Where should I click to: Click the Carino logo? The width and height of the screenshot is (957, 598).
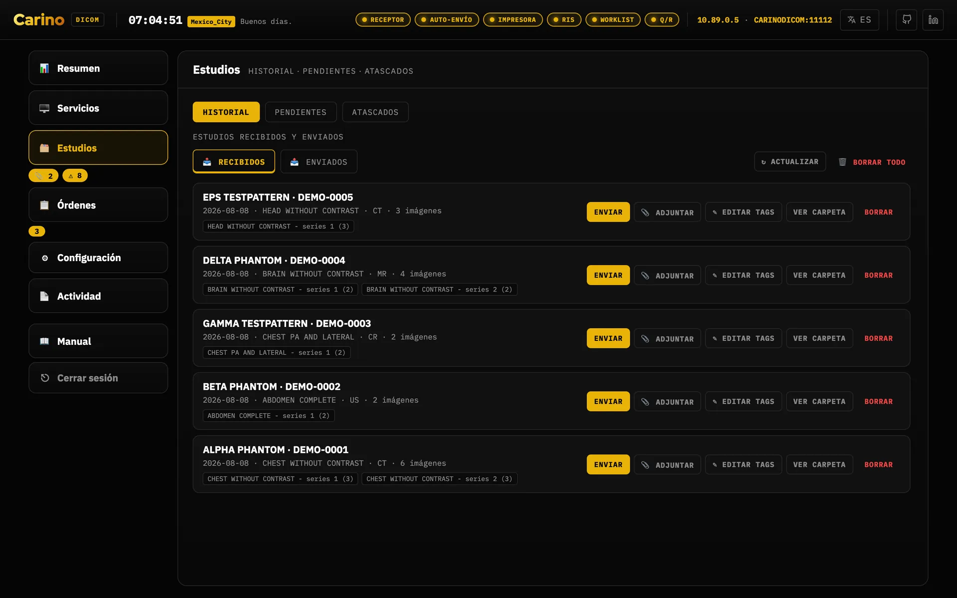coord(39,19)
